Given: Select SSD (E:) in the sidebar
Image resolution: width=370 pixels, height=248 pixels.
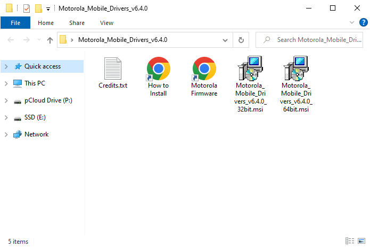Looking at the screenshot, I should (35, 117).
